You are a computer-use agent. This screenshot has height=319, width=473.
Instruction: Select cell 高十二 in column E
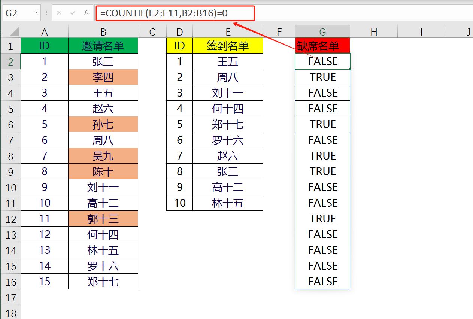[x=228, y=187]
